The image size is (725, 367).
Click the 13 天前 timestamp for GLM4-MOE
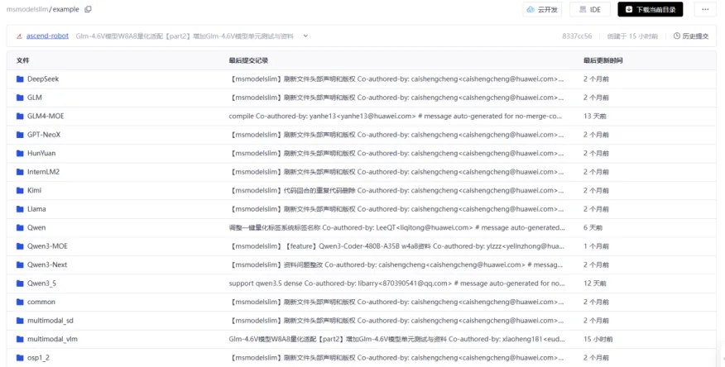594,116
